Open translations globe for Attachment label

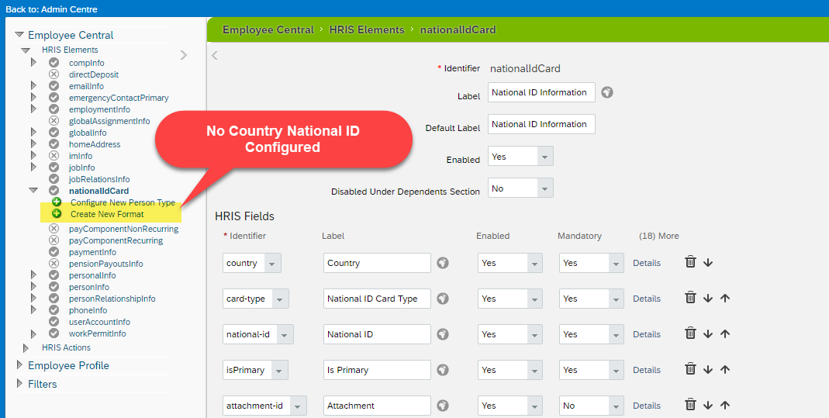[443, 406]
